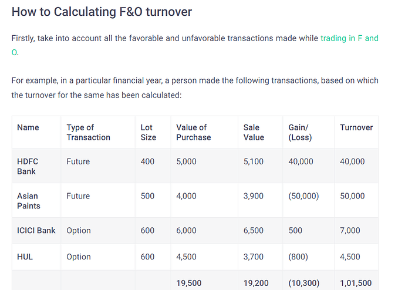Click the total turnover value 1,01,500

pos(356,283)
